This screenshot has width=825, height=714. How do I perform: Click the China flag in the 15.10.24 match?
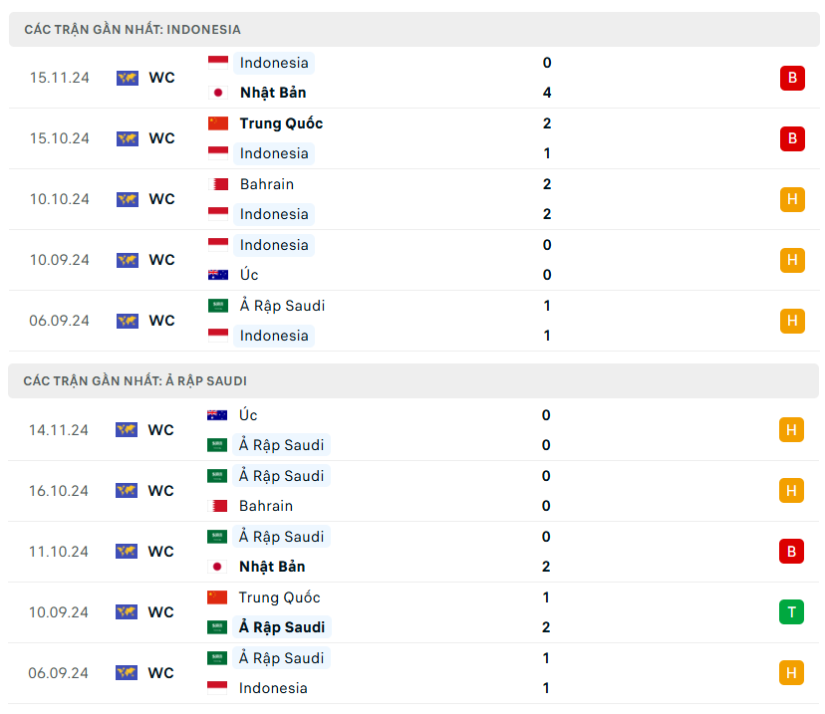(218, 123)
